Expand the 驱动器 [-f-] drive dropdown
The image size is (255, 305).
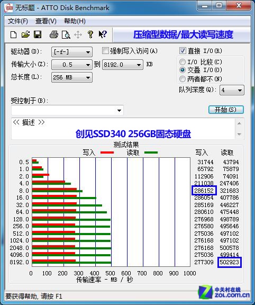click(x=72, y=52)
